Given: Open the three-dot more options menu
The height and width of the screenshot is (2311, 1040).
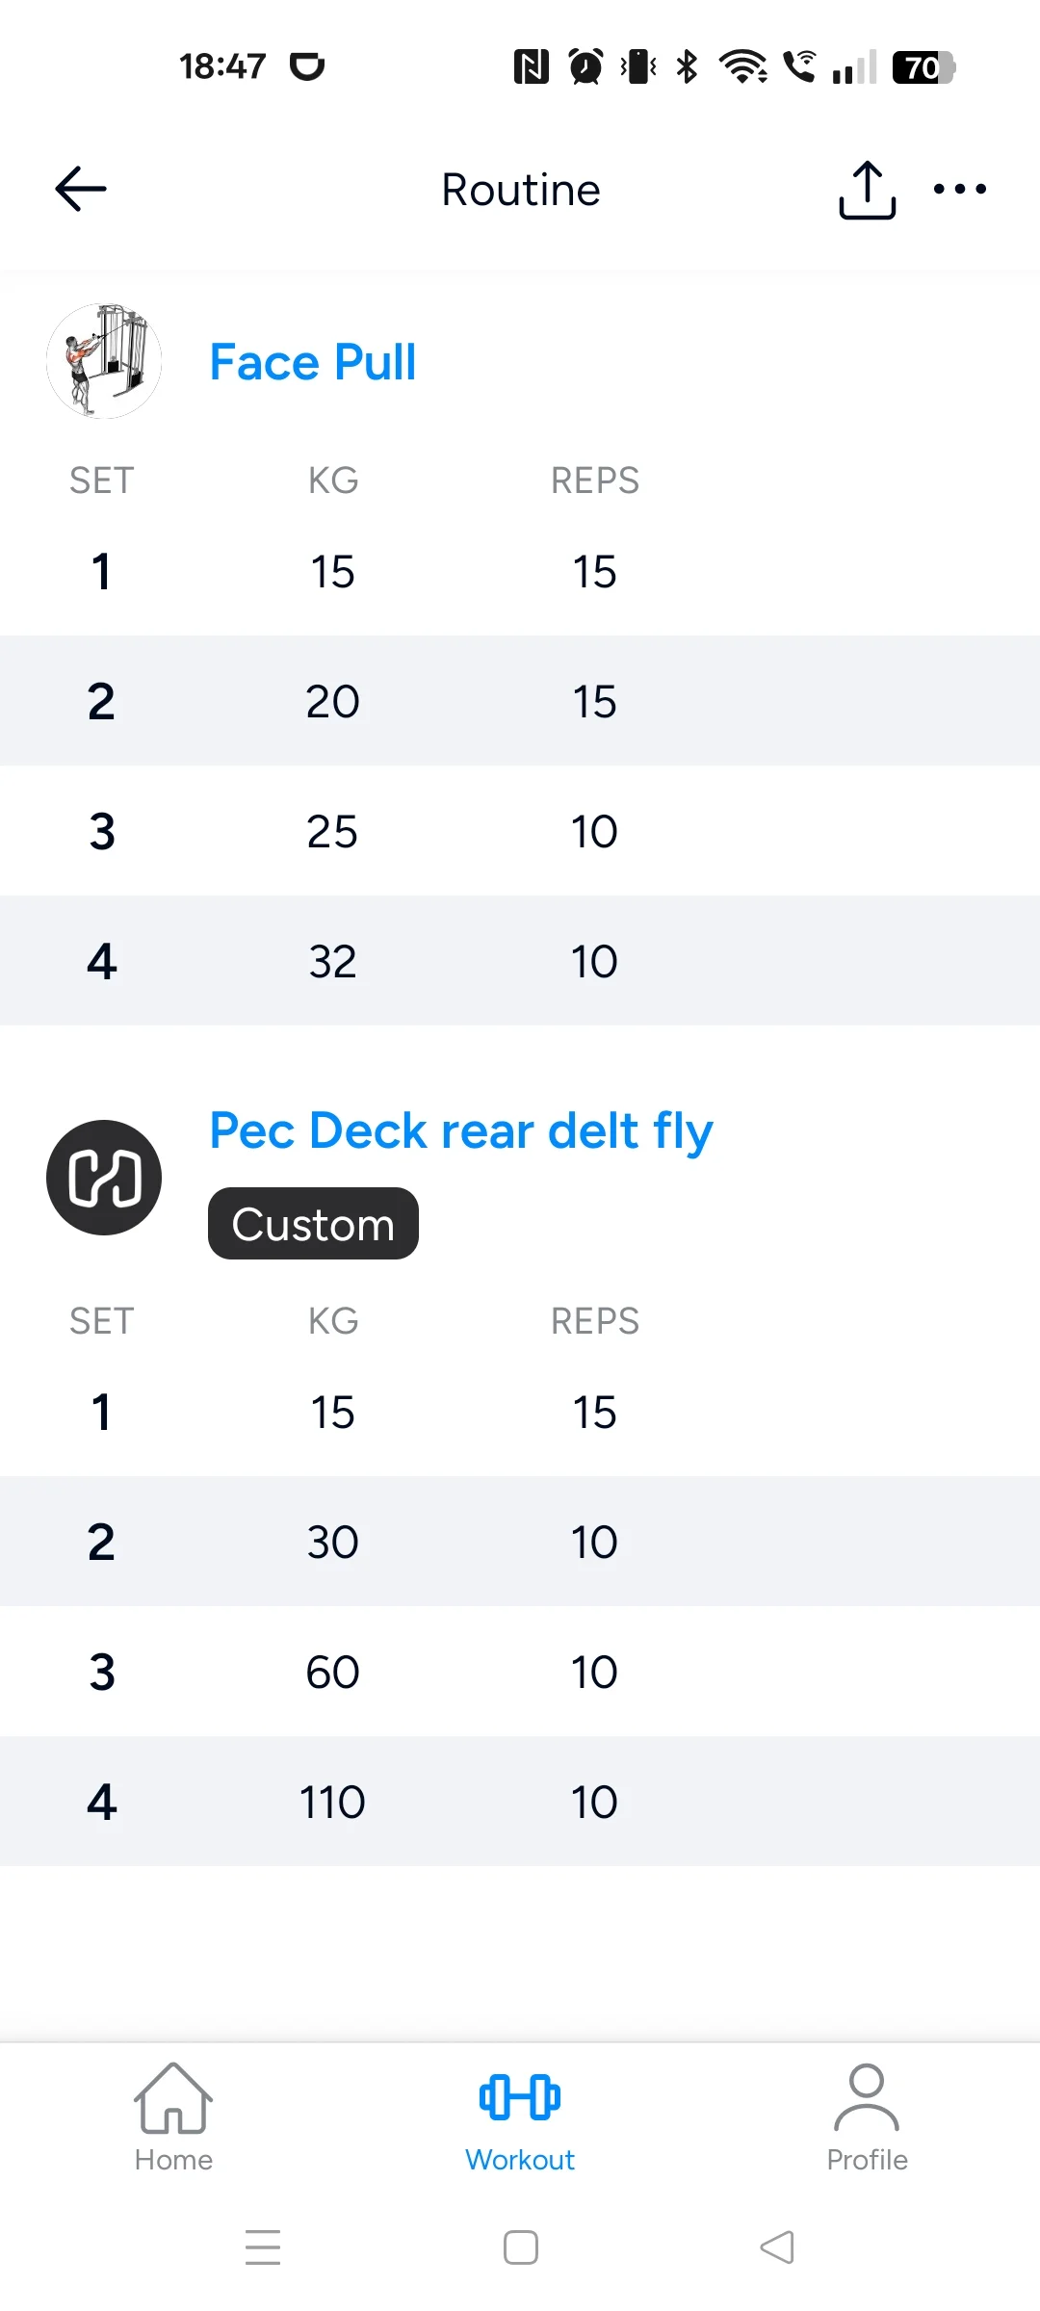Looking at the screenshot, I should (959, 189).
